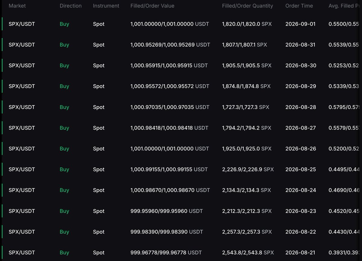Click the order time 2026-08-28
The width and height of the screenshot is (362, 261).
(x=301, y=107)
